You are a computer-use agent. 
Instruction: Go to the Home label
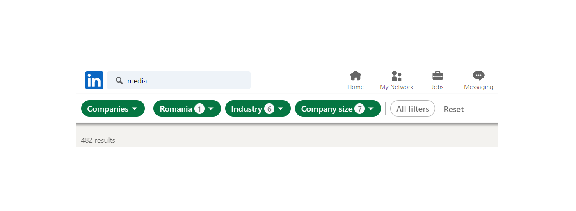355,87
